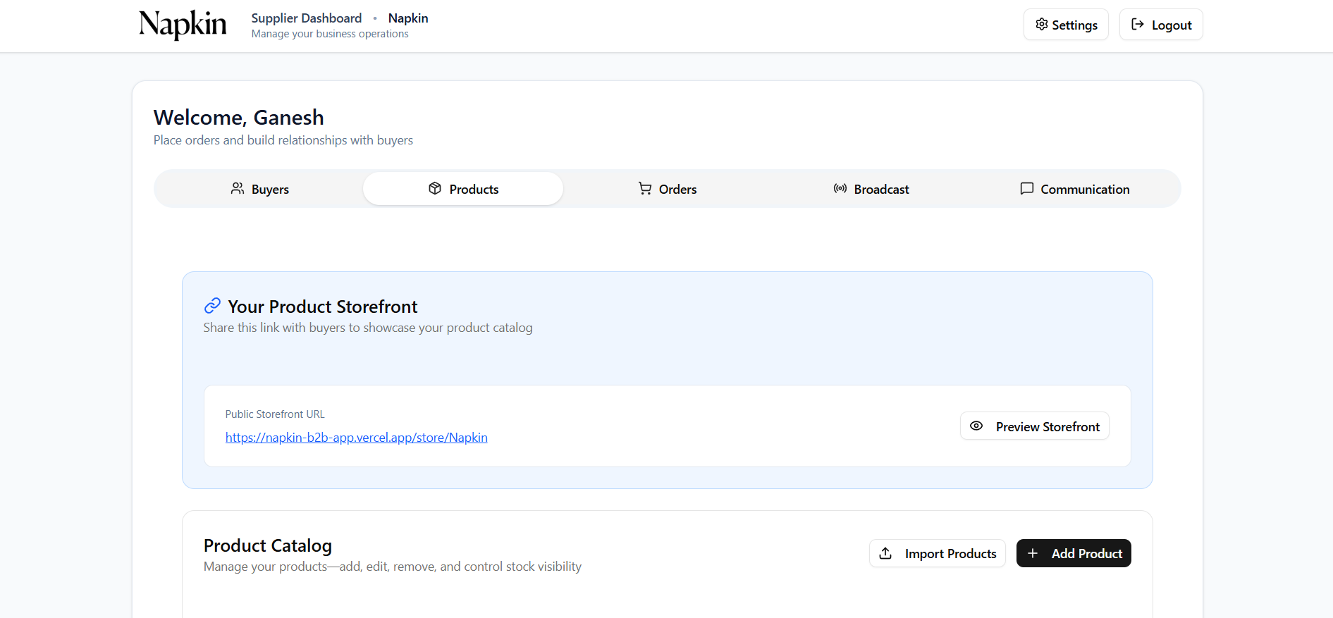Click the Product Catalog heading
1333x618 pixels.
(267, 545)
